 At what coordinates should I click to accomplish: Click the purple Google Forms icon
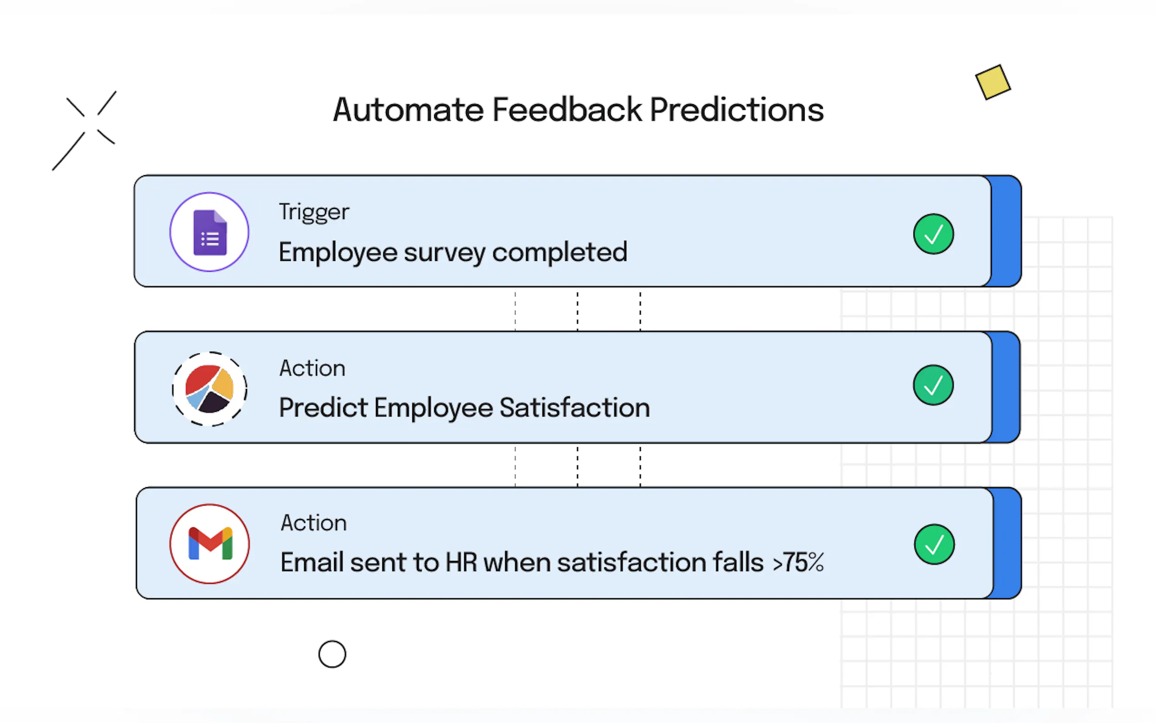pos(209,232)
